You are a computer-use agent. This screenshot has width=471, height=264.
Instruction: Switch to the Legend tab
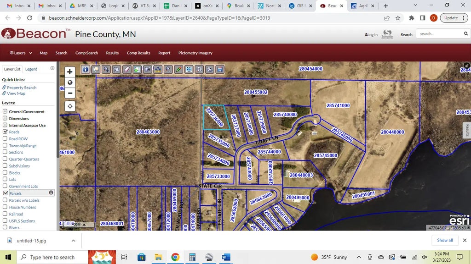[31, 69]
